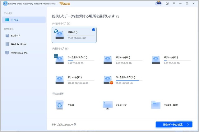Click the ローカルディスク(*:) label
This screenshot has width=199, height=132.
click(x=125, y=77)
